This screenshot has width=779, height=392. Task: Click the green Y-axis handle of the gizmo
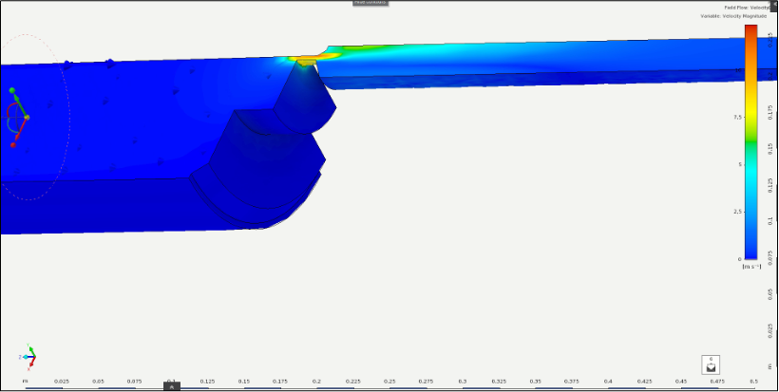pos(12,91)
